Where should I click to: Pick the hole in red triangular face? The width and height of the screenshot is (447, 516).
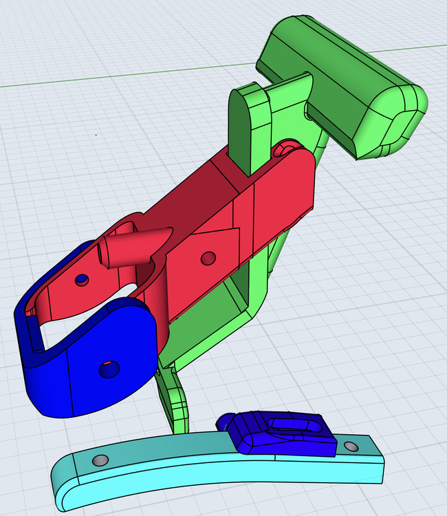(x=208, y=258)
